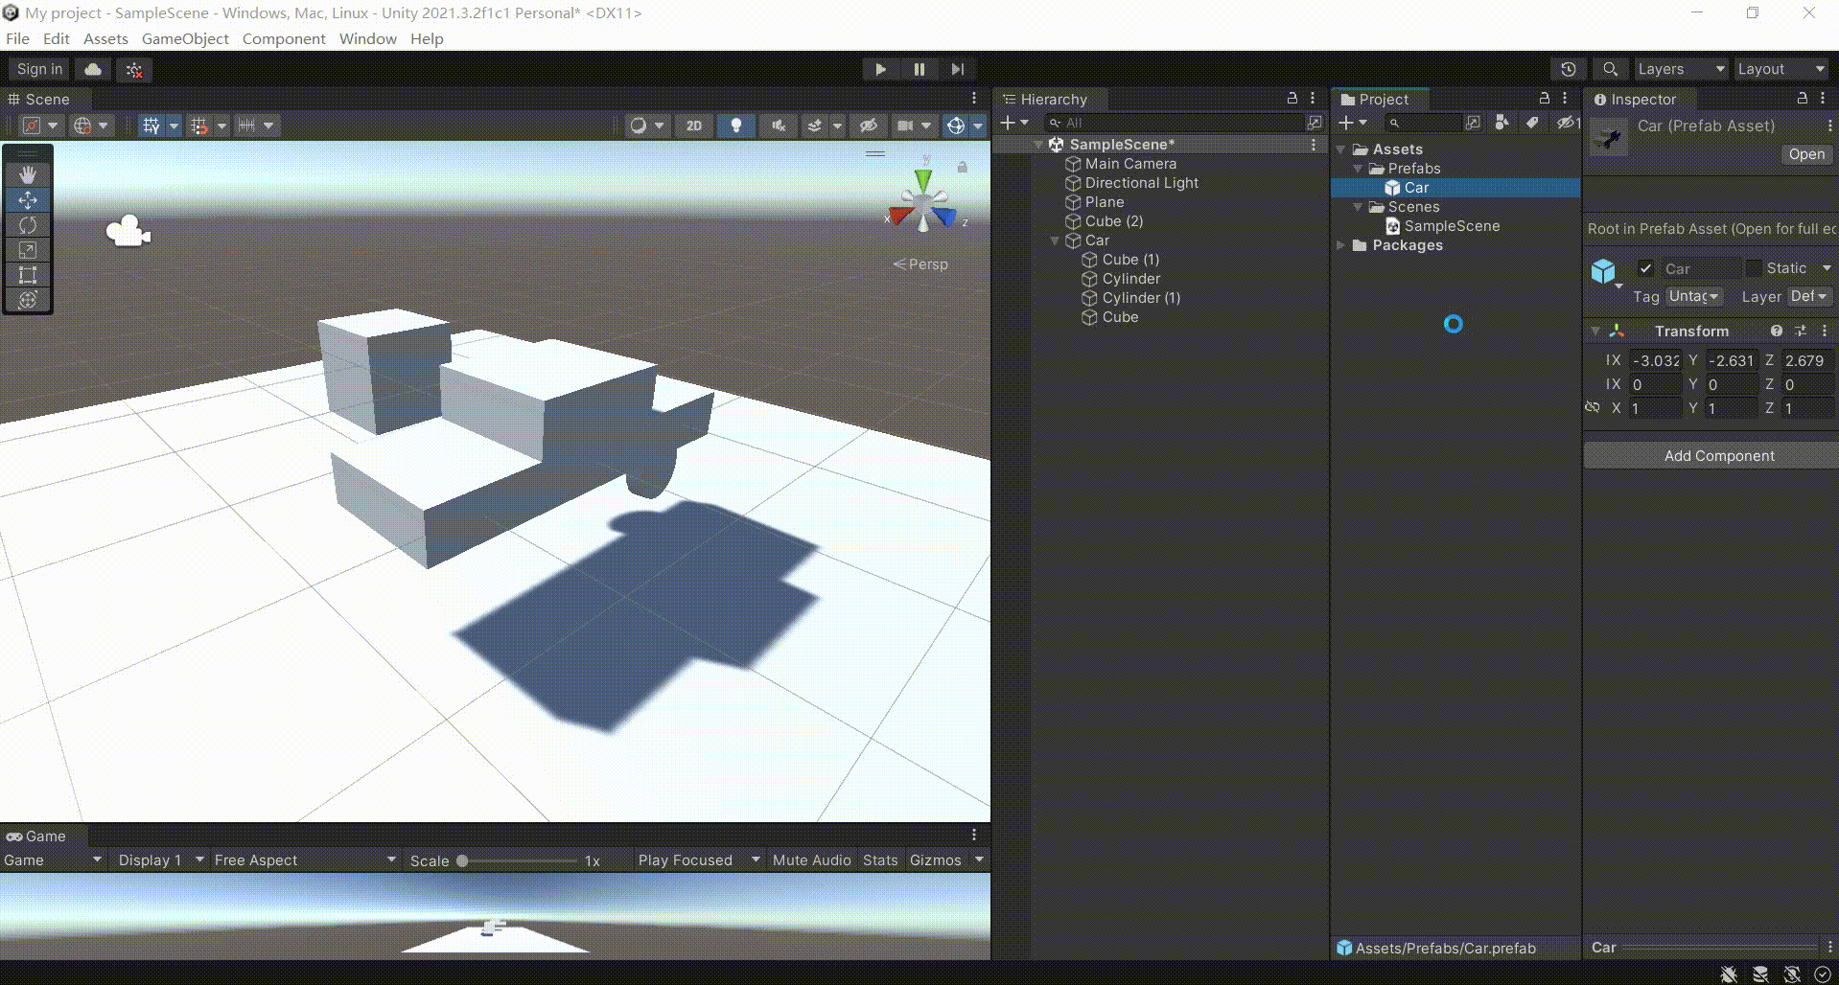The image size is (1839, 985).
Task: Open Transform presets icon
Action: (1801, 331)
